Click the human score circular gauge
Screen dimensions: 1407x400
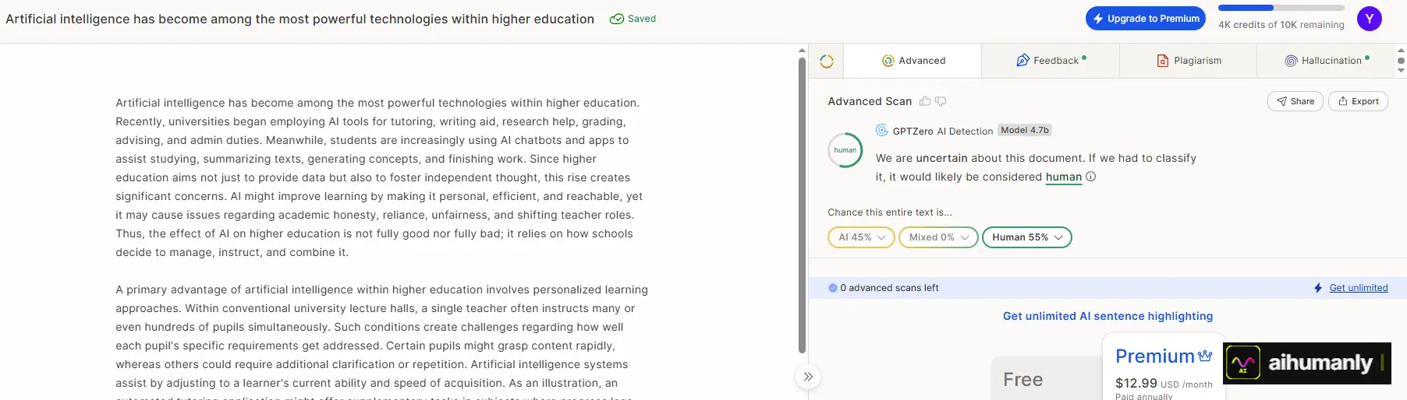pyautogui.click(x=845, y=150)
